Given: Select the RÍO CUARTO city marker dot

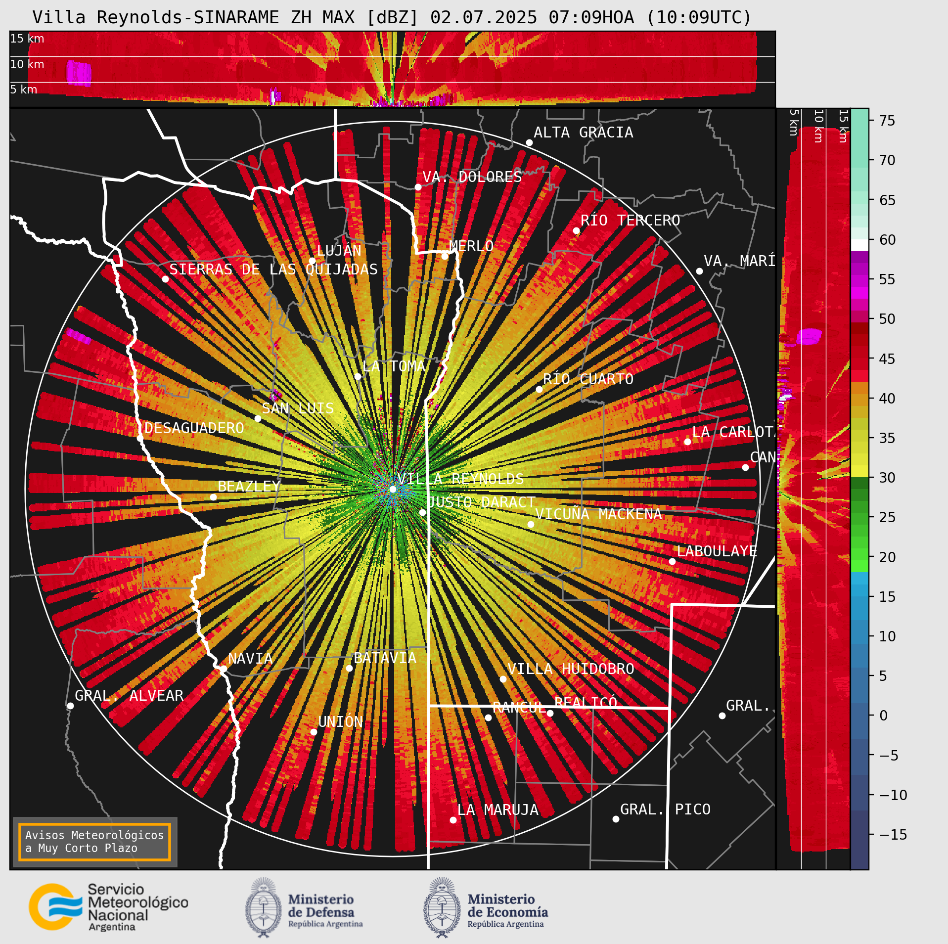Looking at the screenshot, I should (539, 389).
